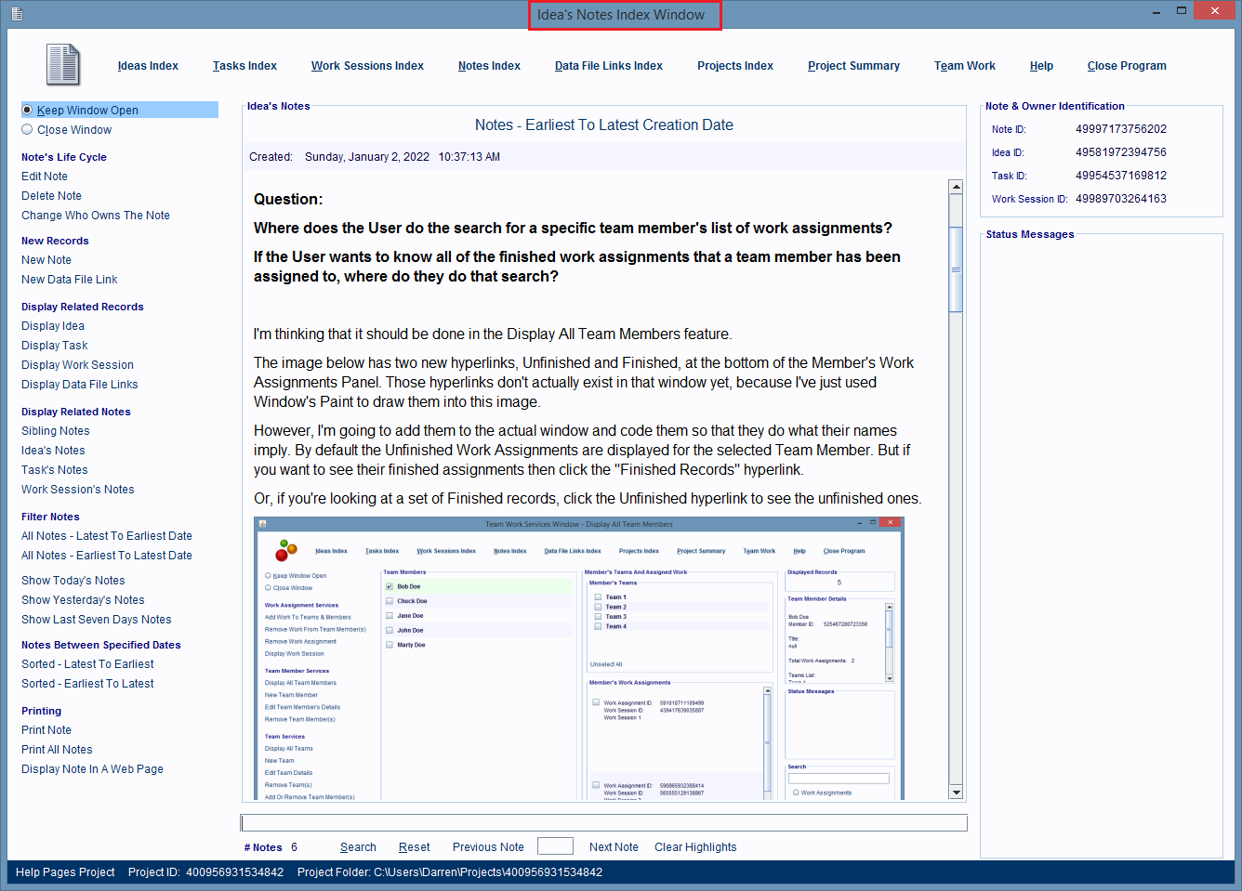This screenshot has width=1242, height=891.
Task: Click the New Data File Link link
Action: (70, 280)
